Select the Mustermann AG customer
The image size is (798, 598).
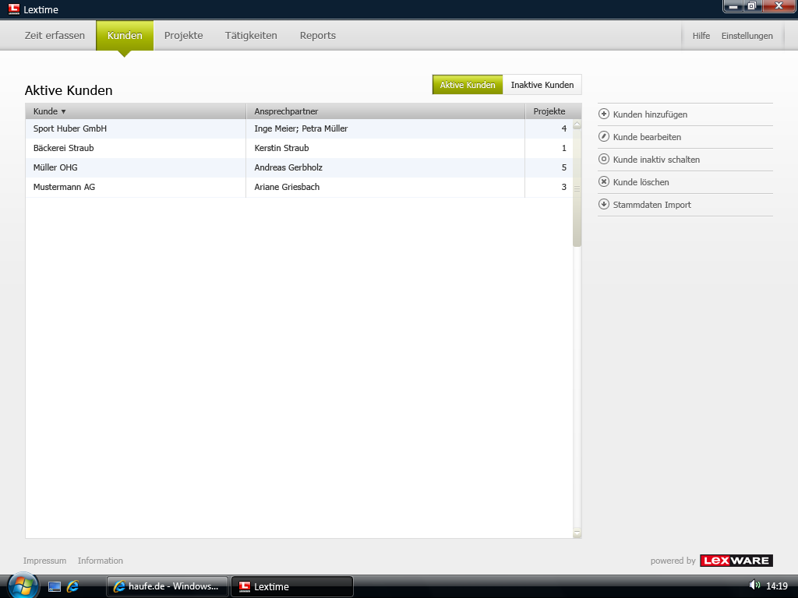click(x=64, y=187)
